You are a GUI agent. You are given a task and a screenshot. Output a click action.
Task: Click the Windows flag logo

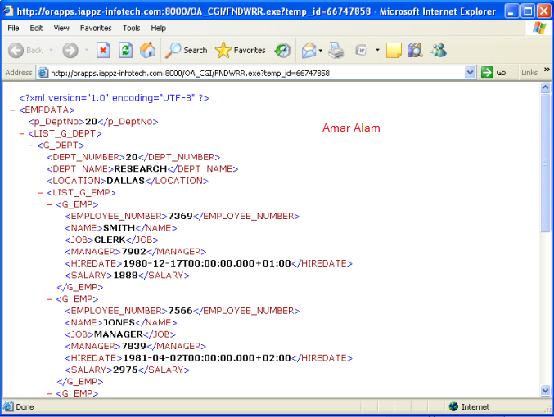(x=539, y=28)
